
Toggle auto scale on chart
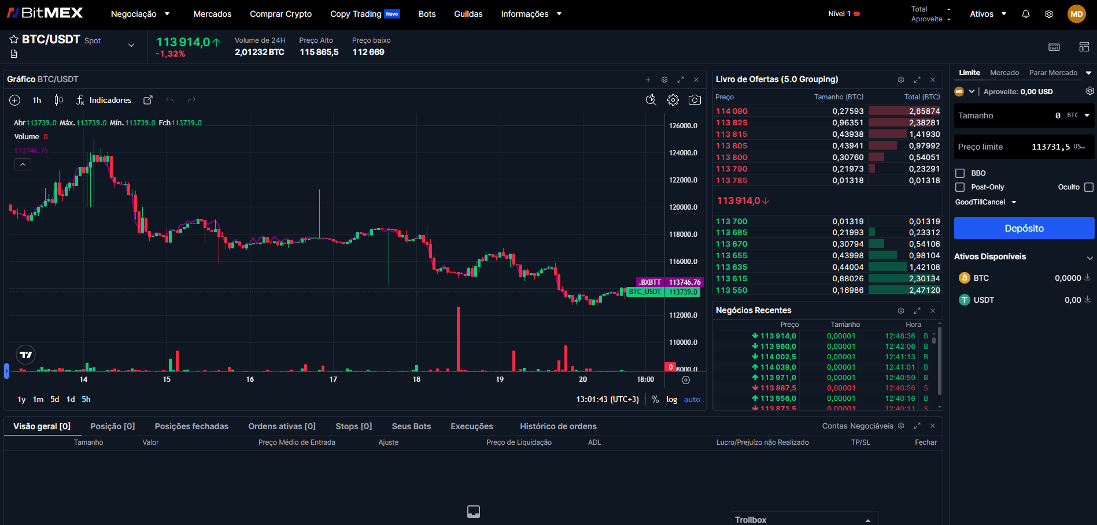692,399
